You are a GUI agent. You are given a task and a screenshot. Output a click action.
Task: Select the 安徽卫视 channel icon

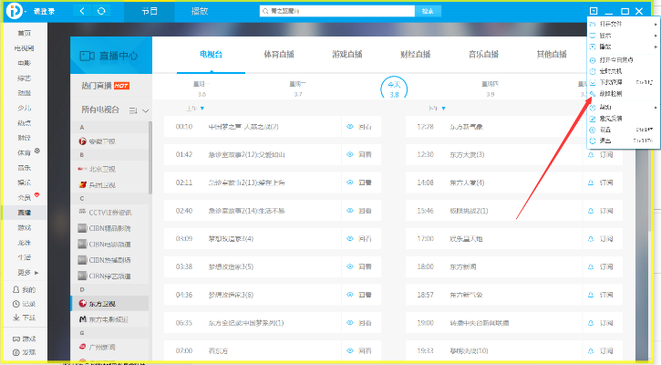[x=83, y=141]
